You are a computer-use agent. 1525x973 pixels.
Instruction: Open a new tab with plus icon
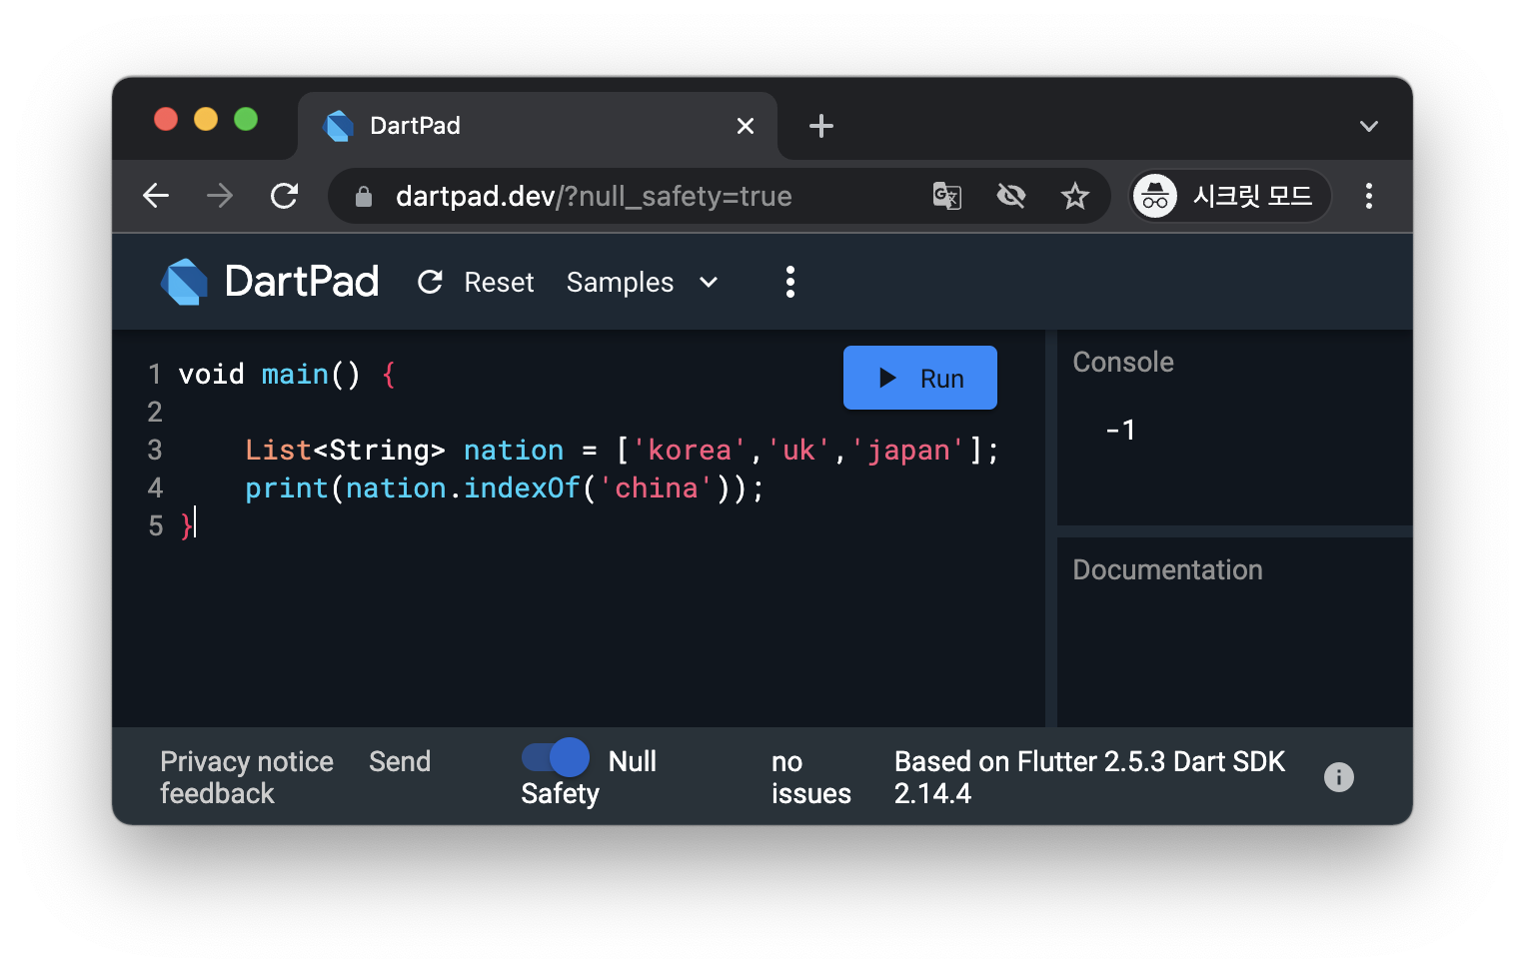pos(821,126)
